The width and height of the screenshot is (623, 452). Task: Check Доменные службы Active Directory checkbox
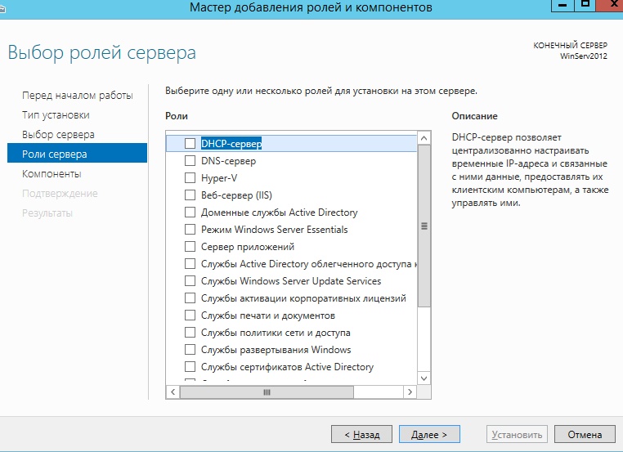[190, 212]
